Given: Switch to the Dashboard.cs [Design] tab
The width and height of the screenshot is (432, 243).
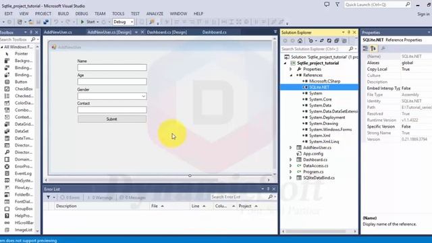Looking at the screenshot, I should [x=167, y=32].
